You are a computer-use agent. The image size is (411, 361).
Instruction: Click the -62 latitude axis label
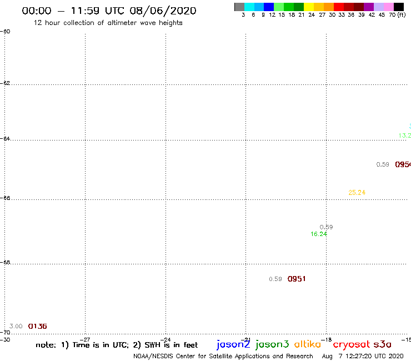coord(5,83)
